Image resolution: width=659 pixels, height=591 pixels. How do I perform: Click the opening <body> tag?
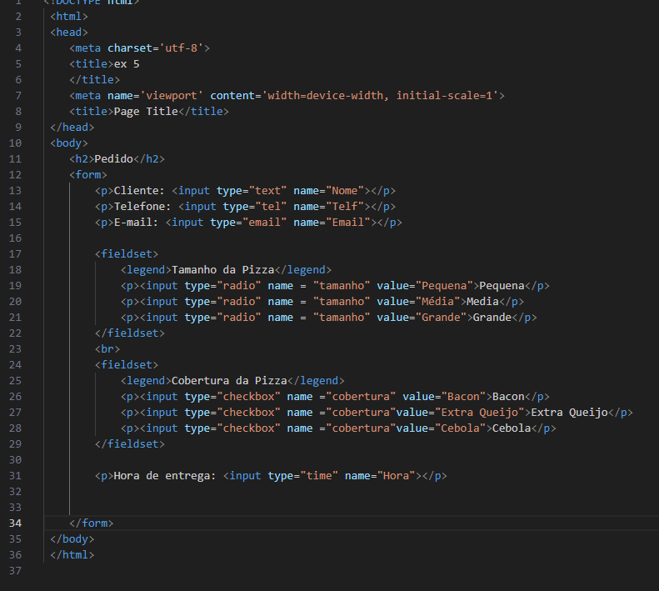[69, 143]
